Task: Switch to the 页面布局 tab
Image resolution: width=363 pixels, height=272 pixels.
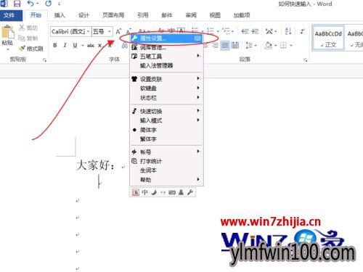Action: (113, 15)
